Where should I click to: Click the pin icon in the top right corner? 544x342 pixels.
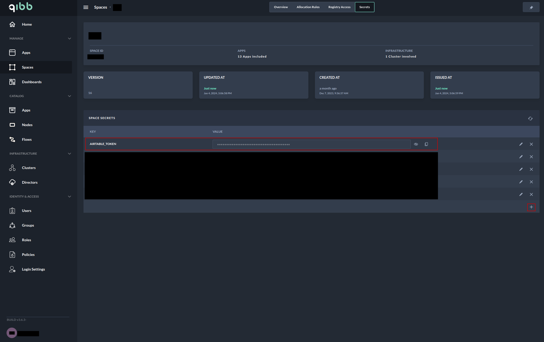coord(531,7)
